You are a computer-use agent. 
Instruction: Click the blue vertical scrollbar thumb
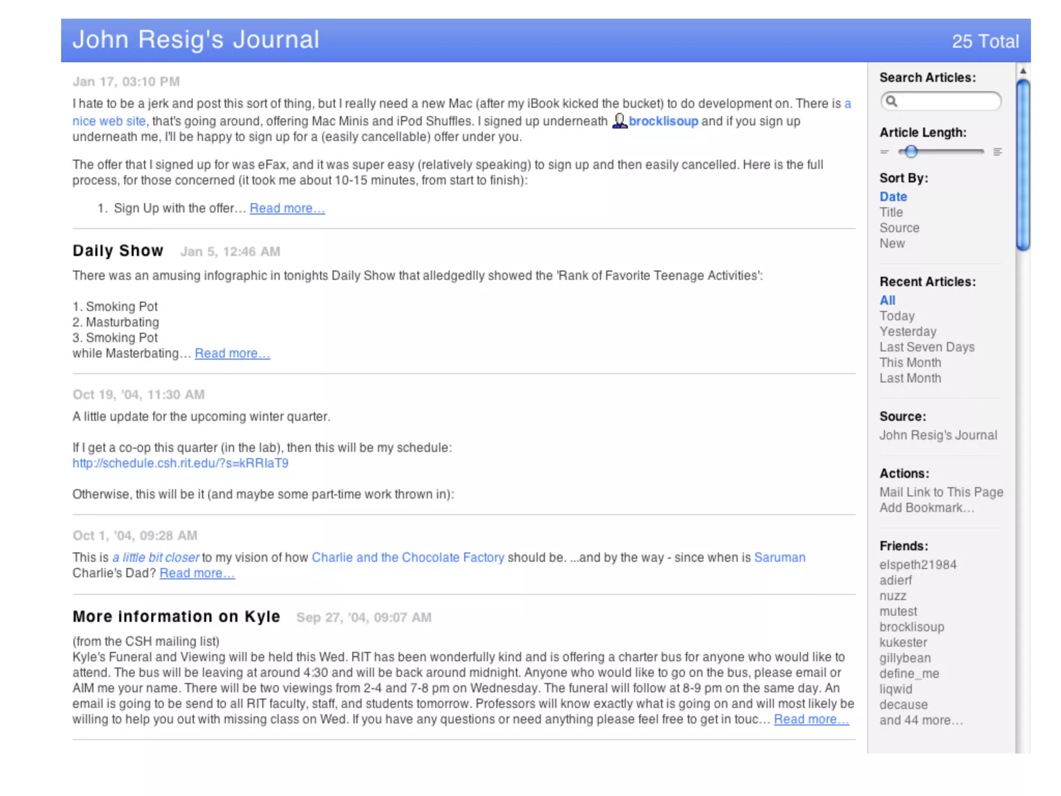1023,166
